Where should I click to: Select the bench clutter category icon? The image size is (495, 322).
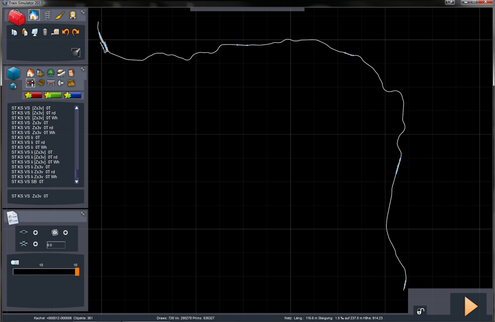[41, 83]
